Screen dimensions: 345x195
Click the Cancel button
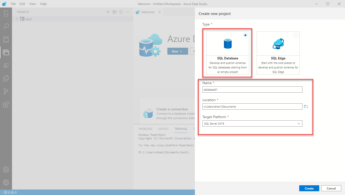[331, 188]
